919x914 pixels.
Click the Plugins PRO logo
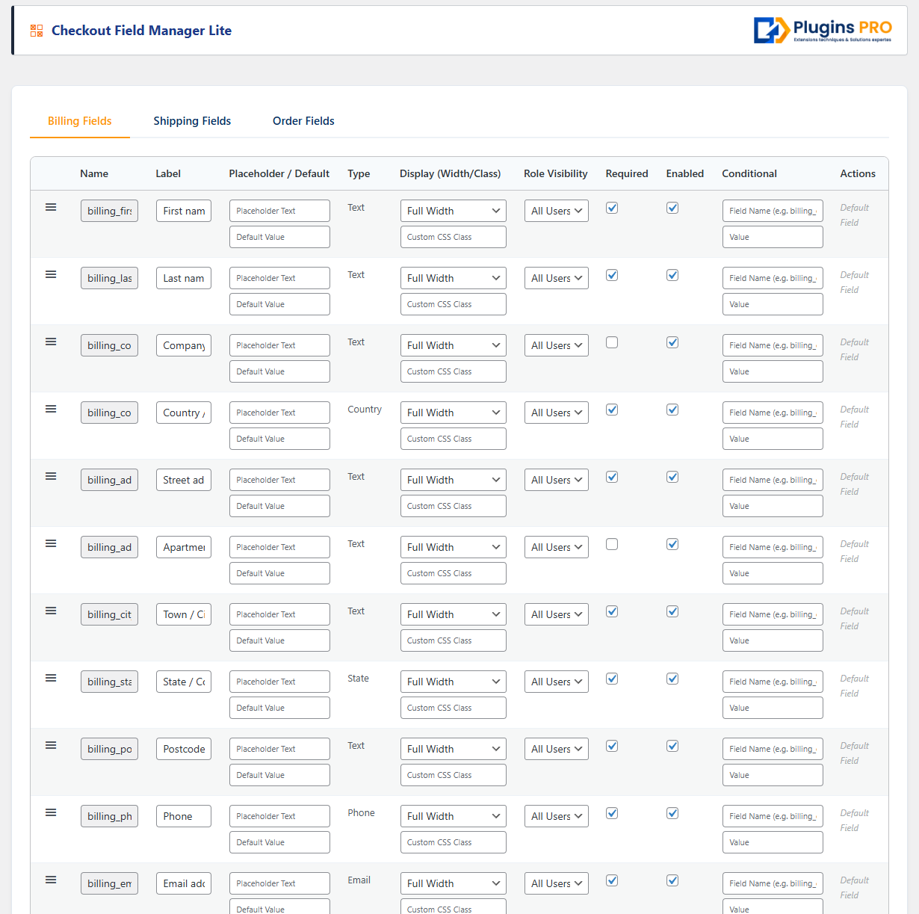823,31
